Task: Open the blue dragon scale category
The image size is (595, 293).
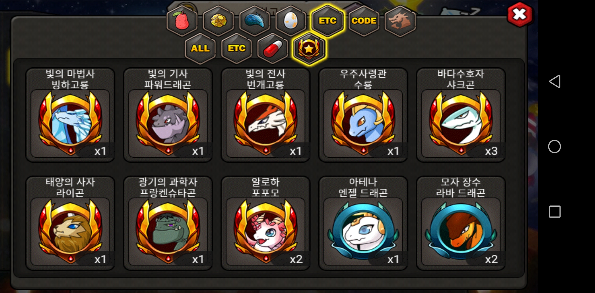Action: tap(255, 21)
